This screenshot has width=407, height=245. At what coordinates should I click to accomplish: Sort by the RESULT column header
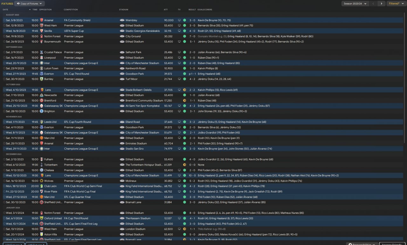(x=192, y=10)
